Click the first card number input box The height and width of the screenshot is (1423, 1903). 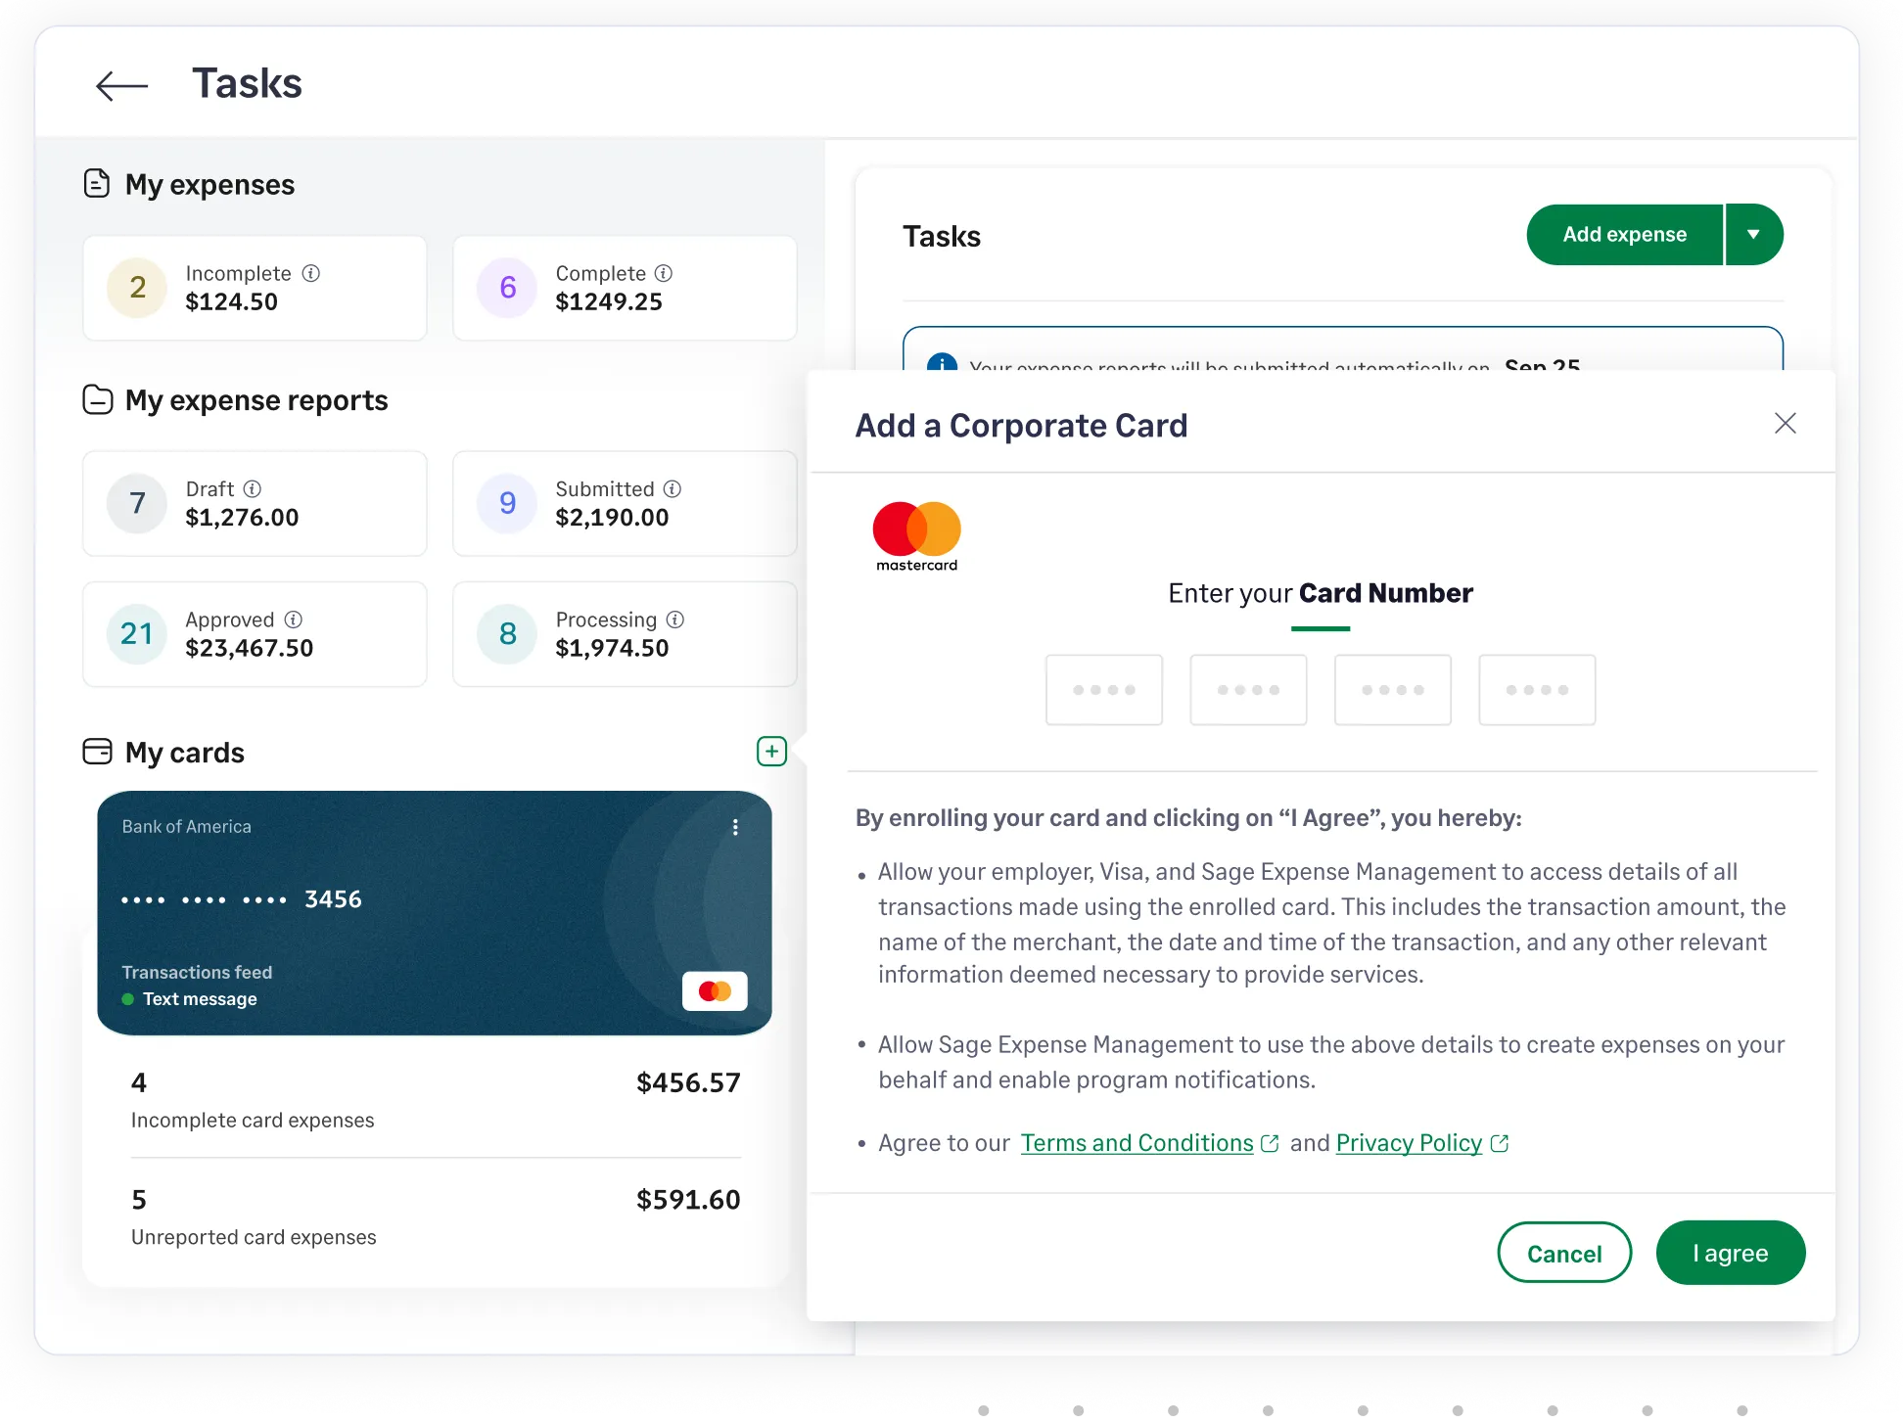point(1104,689)
